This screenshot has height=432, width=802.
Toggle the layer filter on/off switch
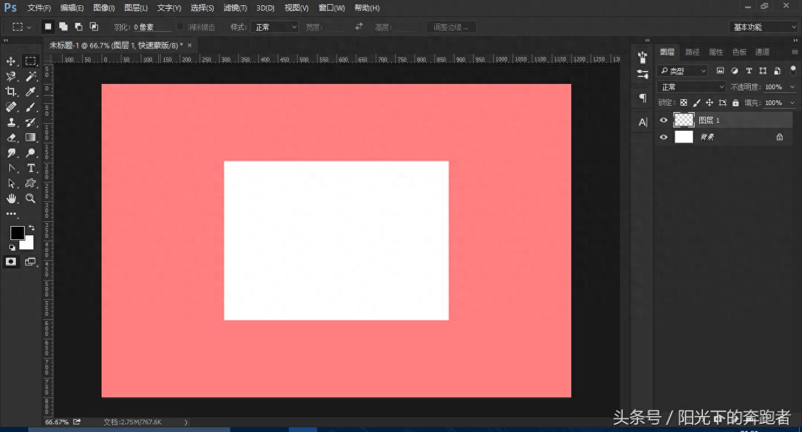point(793,70)
